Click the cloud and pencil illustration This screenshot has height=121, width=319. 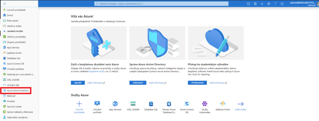coord(216,43)
